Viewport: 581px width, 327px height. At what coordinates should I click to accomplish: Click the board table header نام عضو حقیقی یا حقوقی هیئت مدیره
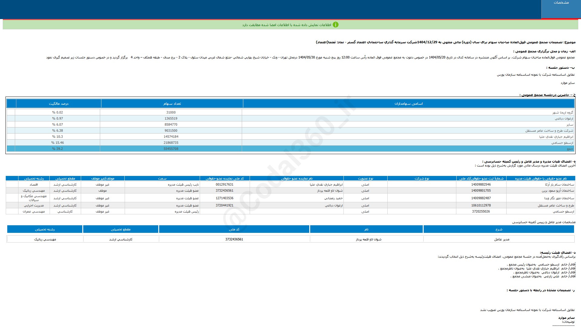click(x=541, y=178)
